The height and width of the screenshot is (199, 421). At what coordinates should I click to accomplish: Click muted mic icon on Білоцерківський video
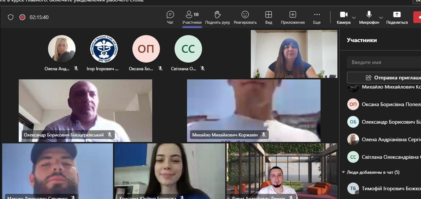(x=110, y=135)
